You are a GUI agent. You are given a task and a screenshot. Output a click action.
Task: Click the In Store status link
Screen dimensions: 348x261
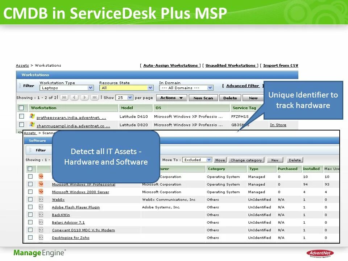(x=278, y=125)
